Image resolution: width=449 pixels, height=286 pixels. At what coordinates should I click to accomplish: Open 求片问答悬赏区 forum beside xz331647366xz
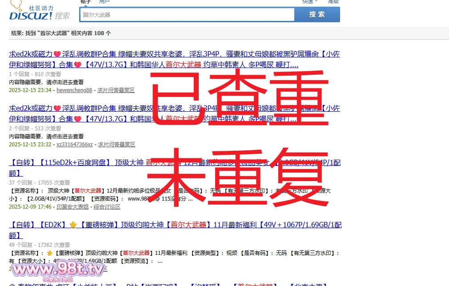pos(116,145)
